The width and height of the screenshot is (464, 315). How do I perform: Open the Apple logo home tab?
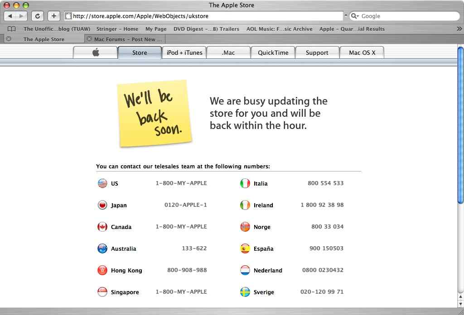[x=95, y=52]
